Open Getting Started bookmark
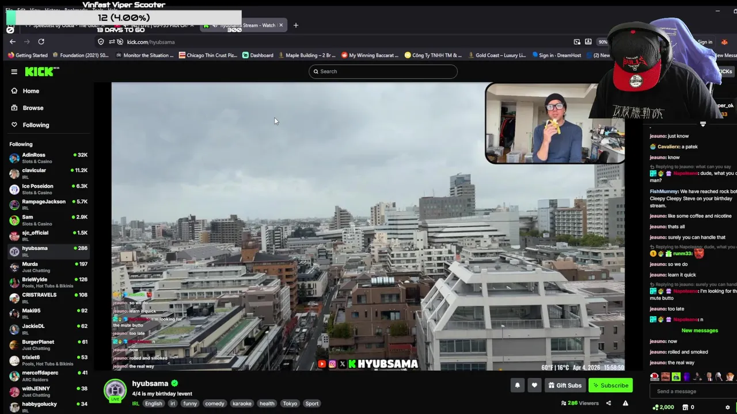 [28, 55]
